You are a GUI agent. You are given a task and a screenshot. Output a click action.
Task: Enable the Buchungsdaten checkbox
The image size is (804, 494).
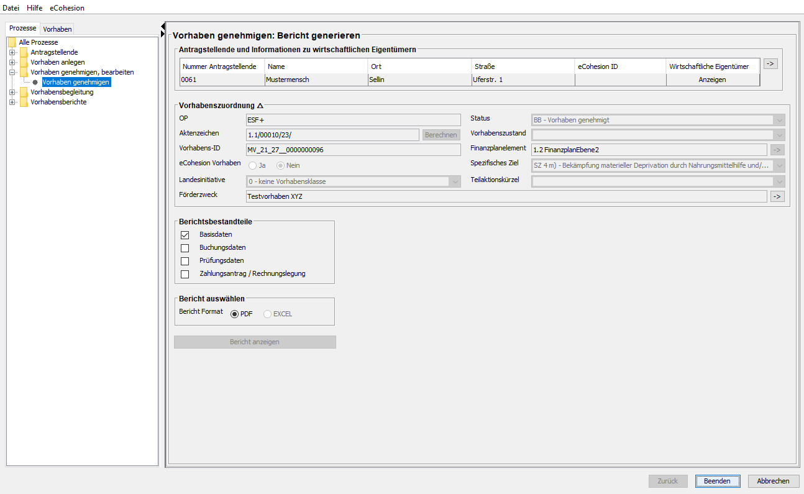click(x=185, y=248)
